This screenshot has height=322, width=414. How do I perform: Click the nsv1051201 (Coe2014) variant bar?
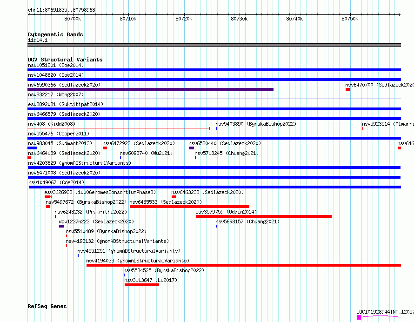(x=214, y=70)
